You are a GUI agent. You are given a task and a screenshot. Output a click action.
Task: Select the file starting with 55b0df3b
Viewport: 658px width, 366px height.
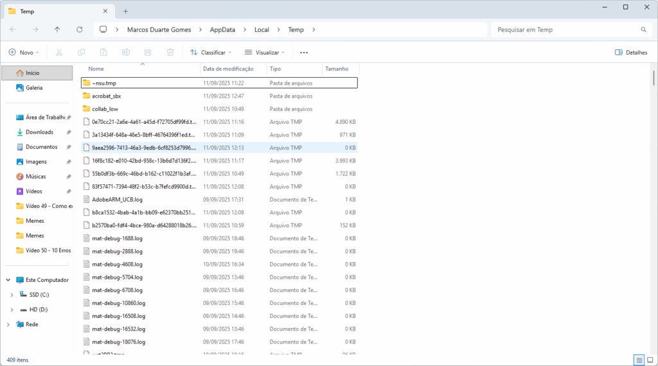219,173
